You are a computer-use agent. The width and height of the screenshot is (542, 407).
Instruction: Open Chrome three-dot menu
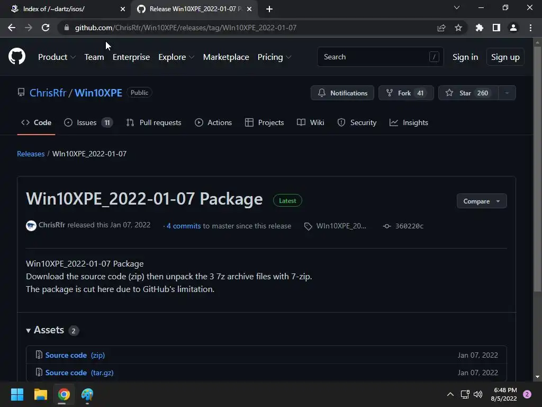[x=530, y=28]
